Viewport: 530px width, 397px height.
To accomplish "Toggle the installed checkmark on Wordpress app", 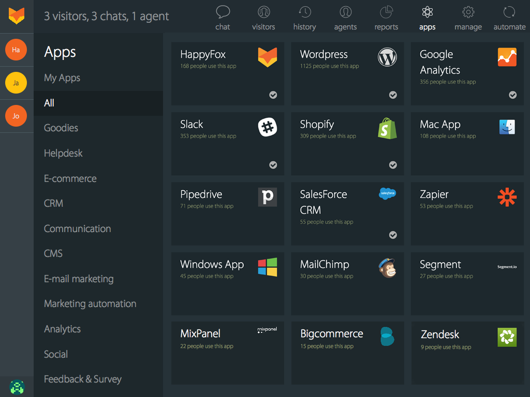I will click(x=393, y=95).
